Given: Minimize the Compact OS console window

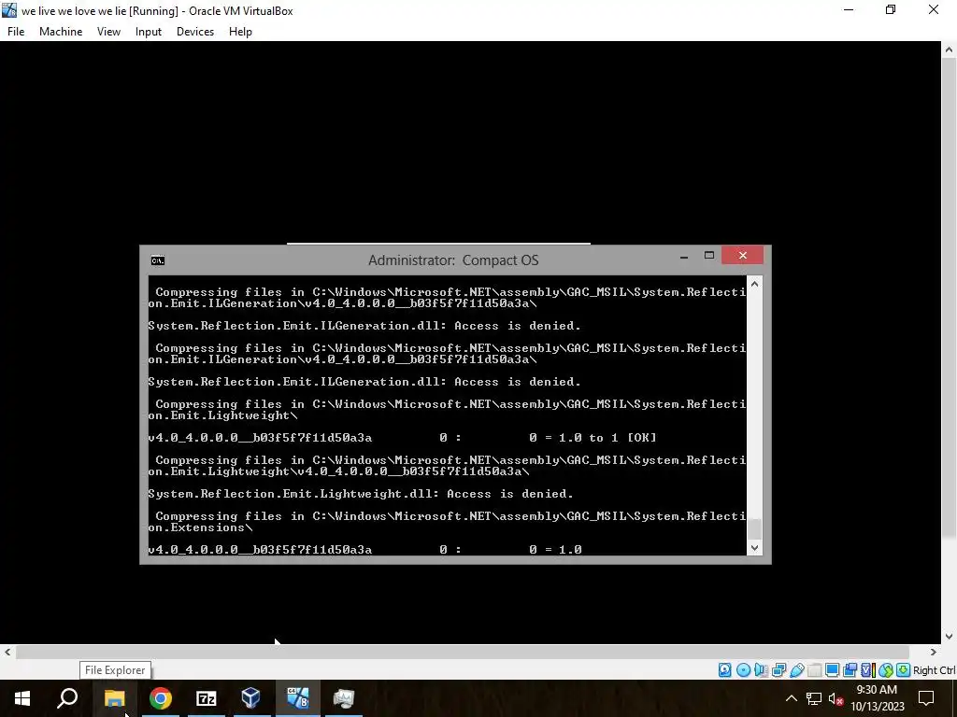Looking at the screenshot, I should click(684, 257).
